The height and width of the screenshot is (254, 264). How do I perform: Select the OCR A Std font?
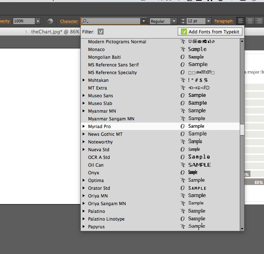click(x=160, y=157)
